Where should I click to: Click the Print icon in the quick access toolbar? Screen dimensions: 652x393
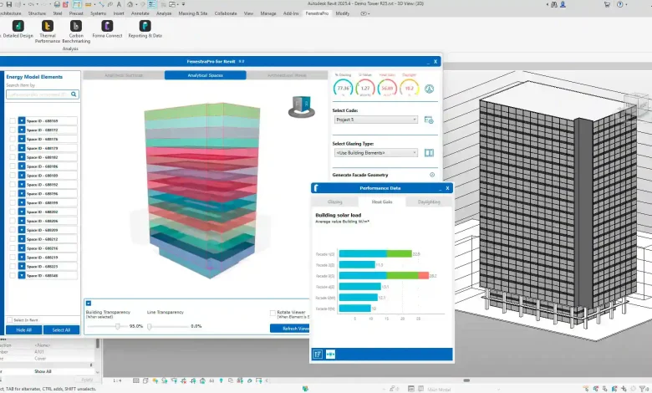point(57,4)
